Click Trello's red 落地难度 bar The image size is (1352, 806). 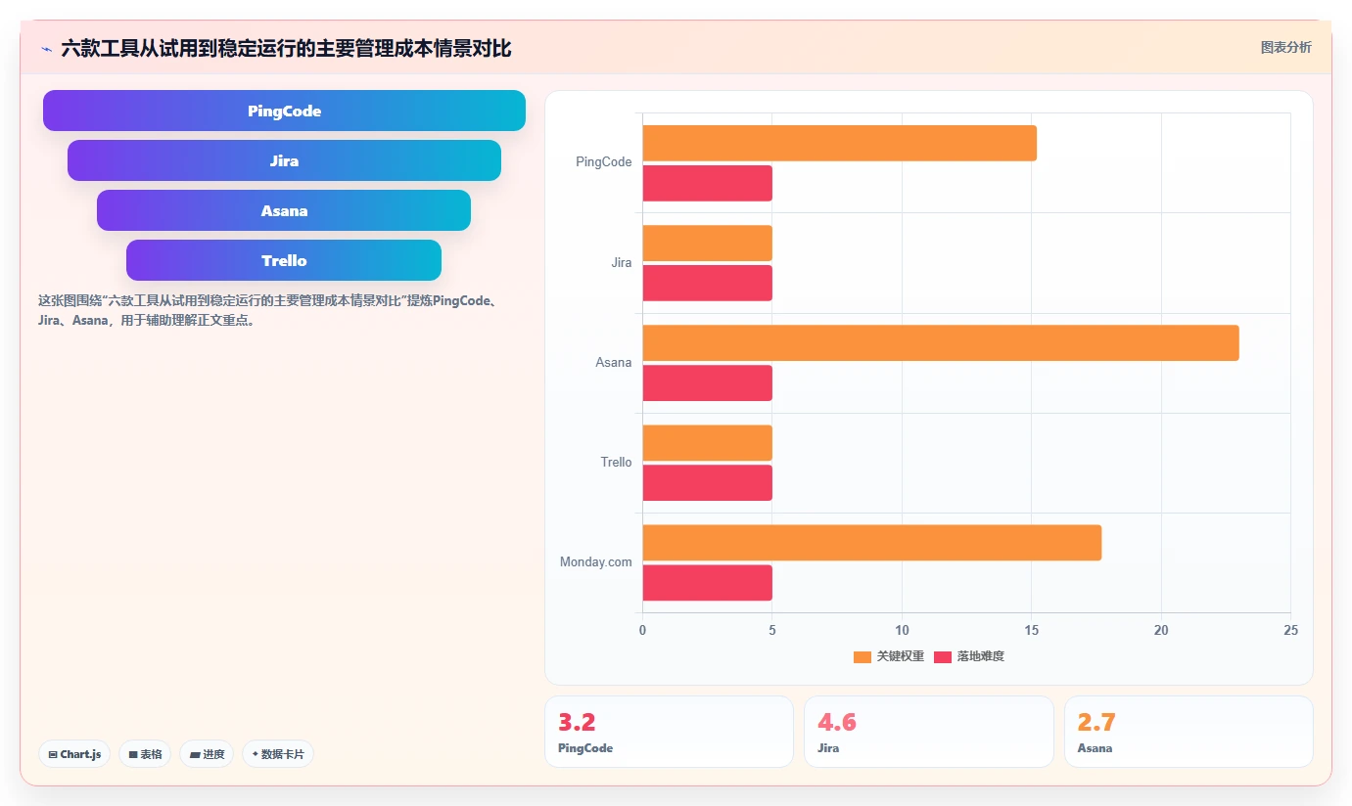(x=707, y=482)
